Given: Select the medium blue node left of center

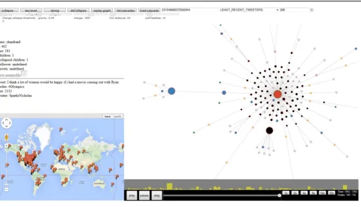Looking at the screenshot, I should 224,93.
